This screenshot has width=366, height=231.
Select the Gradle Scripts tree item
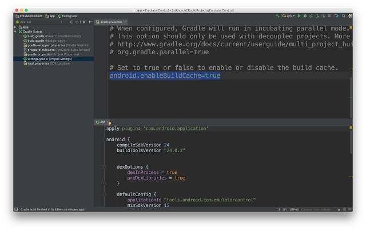click(30, 31)
